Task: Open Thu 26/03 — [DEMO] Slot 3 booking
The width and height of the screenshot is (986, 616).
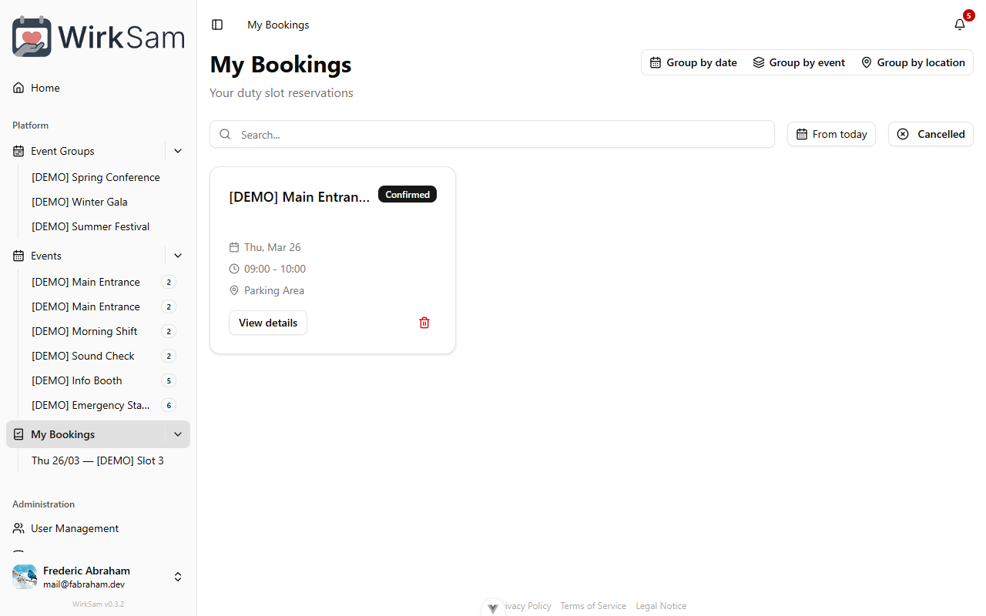Action: 98,460
